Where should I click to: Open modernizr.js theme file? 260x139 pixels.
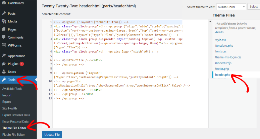[223, 63]
